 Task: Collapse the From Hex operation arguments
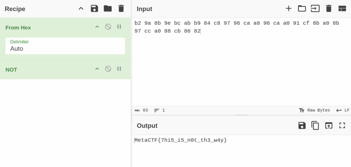[97, 27]
